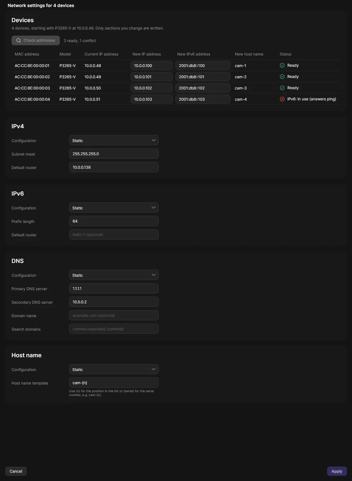Image resolution: width=352 pixels, height=481 pixels.
Task: Click host name cam-4
Action: [241, 99]
